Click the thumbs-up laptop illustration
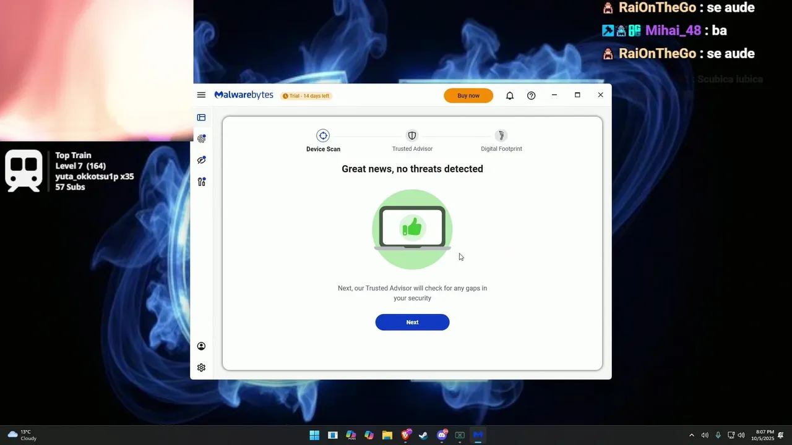The height and width of the screenshot is (445, 792). click(412, 229)
